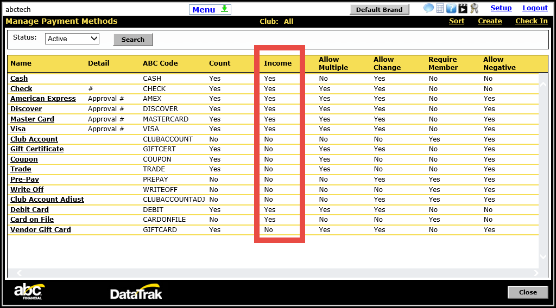Click the ABC Financial logo

pos(29,291)
